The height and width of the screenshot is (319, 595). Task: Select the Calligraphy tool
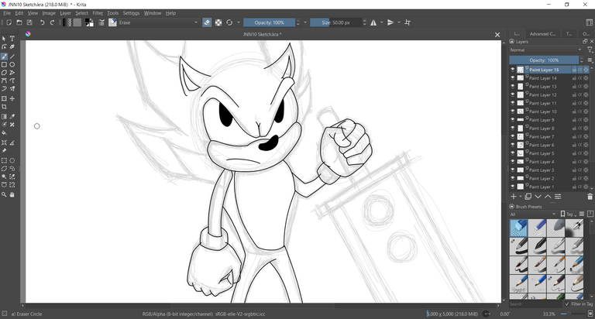click(12, 47)
